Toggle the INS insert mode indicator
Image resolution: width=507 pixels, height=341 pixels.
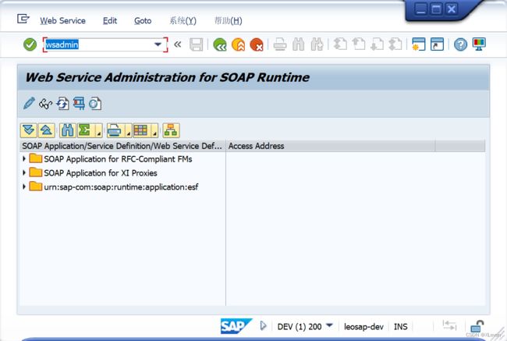click(x=401, y=327)
